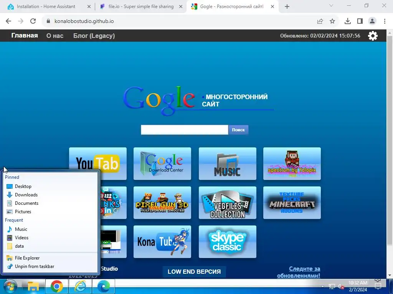Image resolution: width=393 pixels, height=294 pixels.
Task: Open Chrome three-dot menu
Action: click(x=385, y=21)
